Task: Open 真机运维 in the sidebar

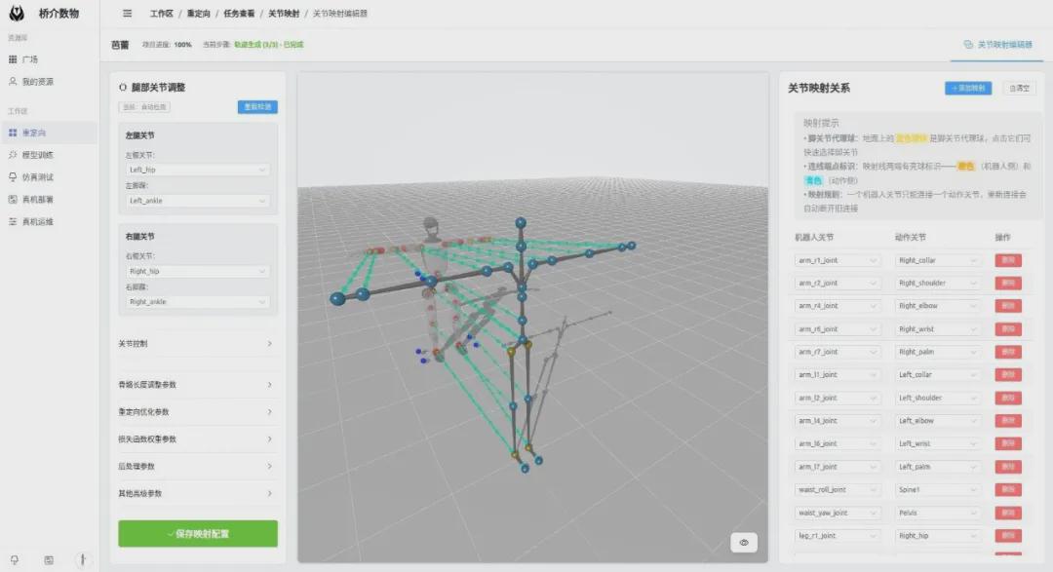Action: click(x=37, y=222)
